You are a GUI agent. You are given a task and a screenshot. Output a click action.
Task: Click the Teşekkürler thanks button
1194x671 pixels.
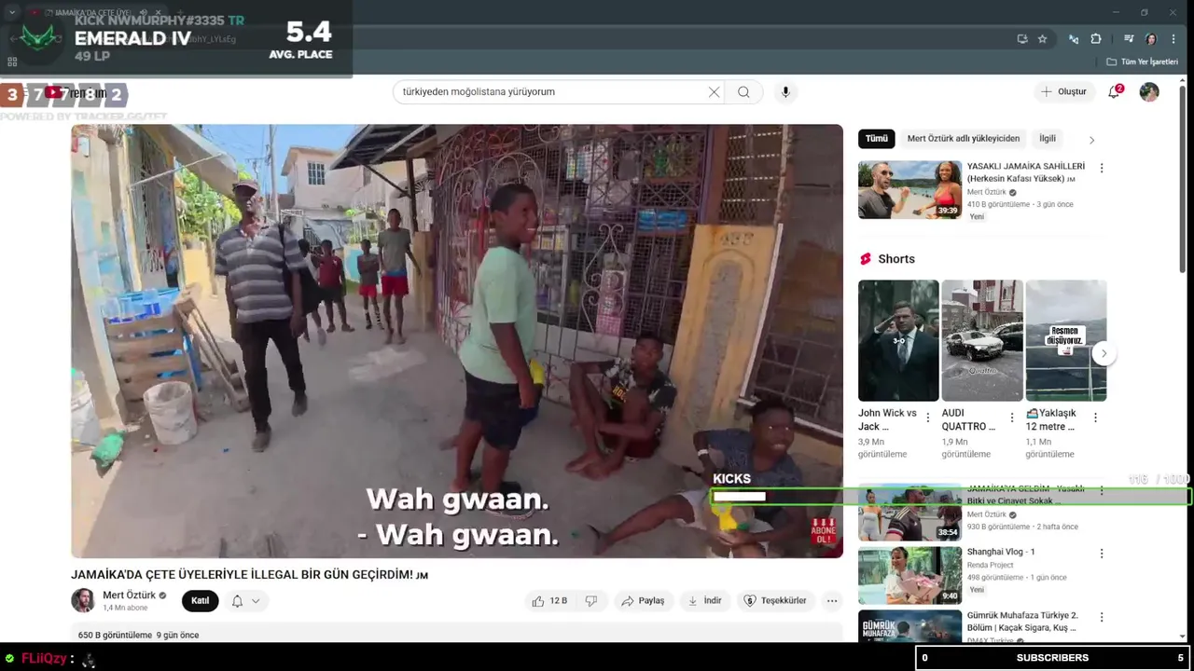pos(775,601)
